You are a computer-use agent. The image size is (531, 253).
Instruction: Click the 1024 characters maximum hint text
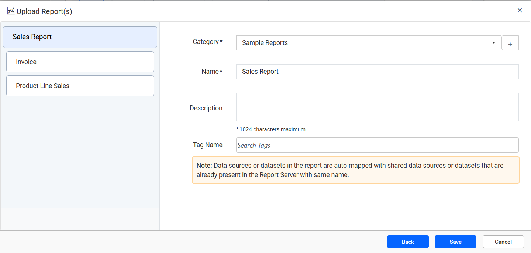271,129
